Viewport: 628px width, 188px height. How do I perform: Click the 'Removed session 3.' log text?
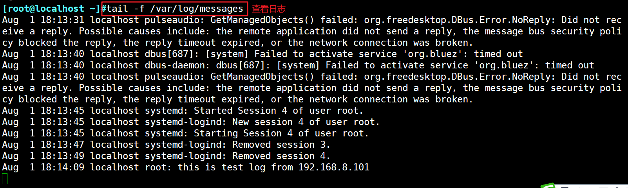coord(281,145)
